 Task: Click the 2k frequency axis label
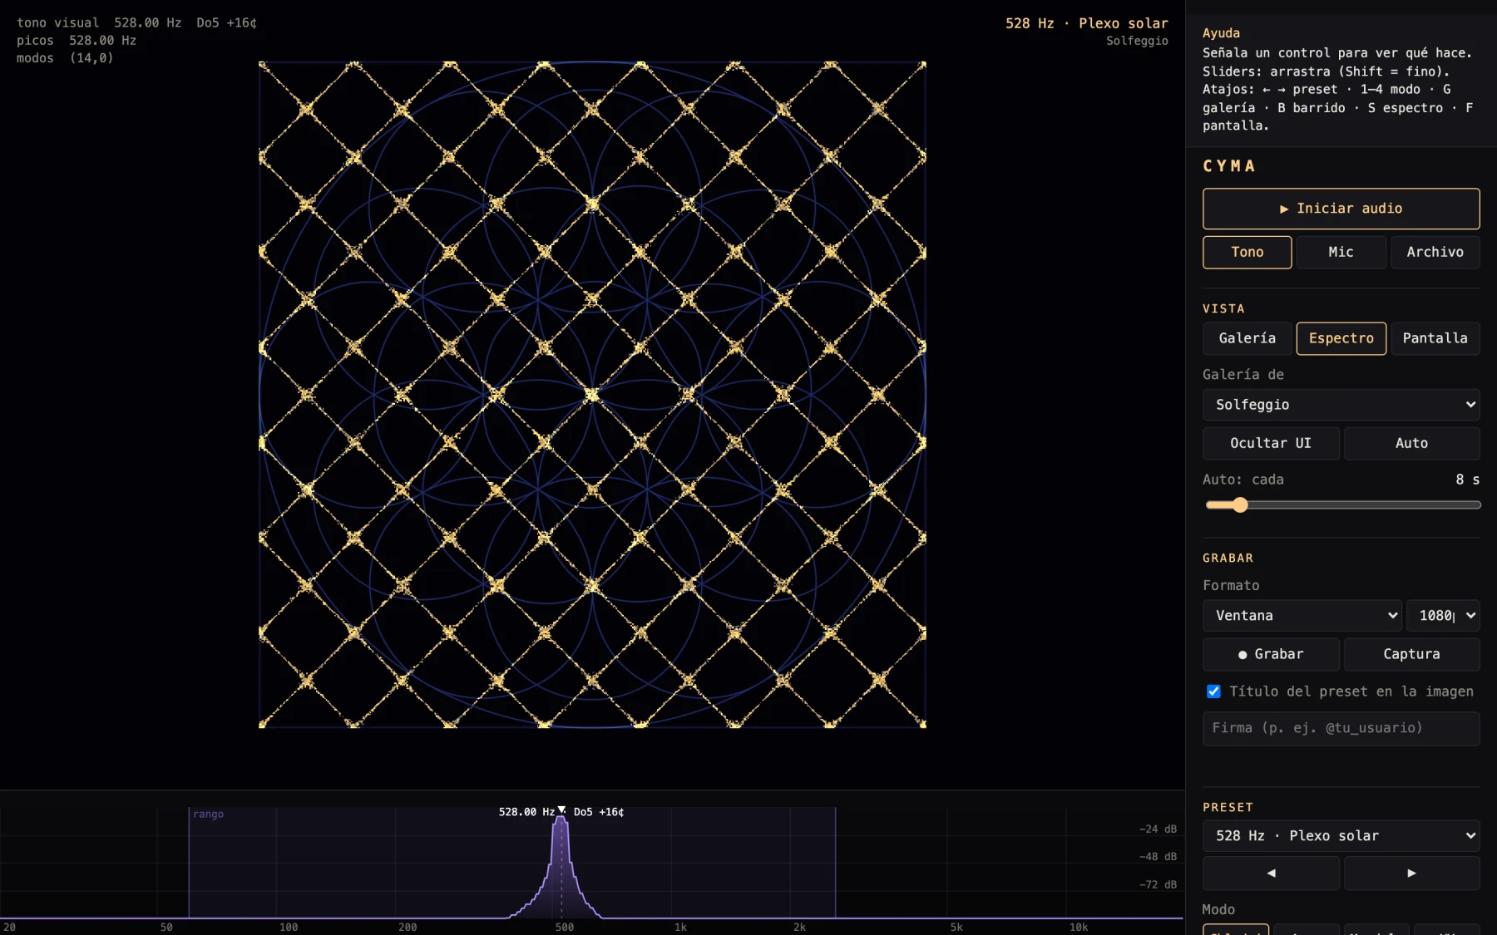click(x=799, y=928)
